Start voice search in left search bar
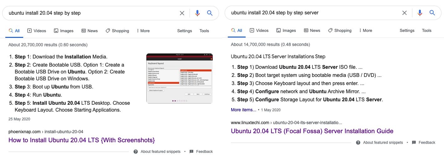 click(197, 13)
